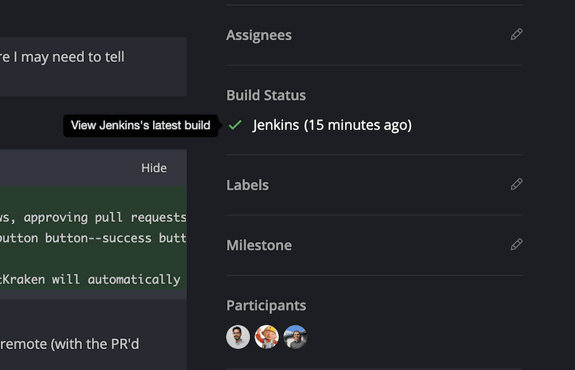Click the green build success checkmark
Image resolution: width=575 pixels, height=370 pixels.
[x=234, y=125]
